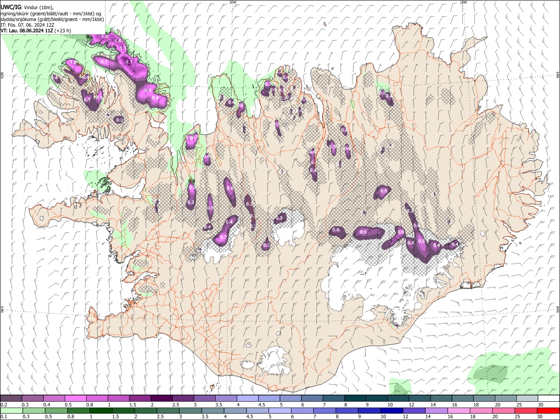The image size is (560, 420).
Task: Select the darkest green swatch in the rain legend
Action: click(x=101, y=410)
